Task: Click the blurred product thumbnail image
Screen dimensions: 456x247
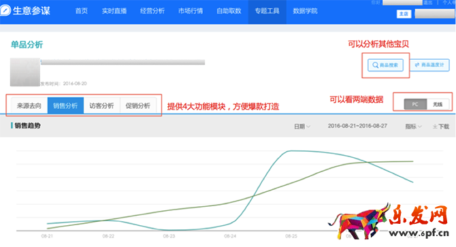Action: coord(25,72)
